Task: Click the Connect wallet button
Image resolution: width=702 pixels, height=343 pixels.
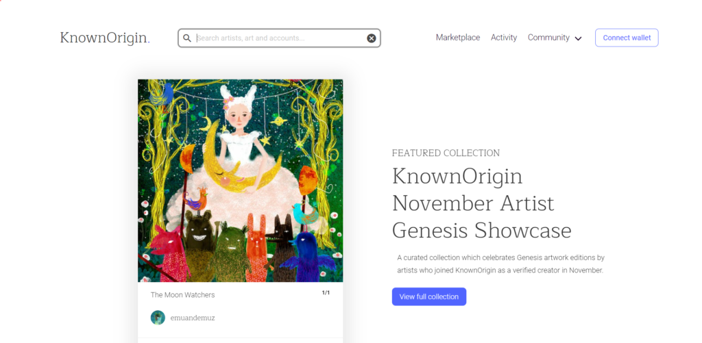Action: (627, 38)
